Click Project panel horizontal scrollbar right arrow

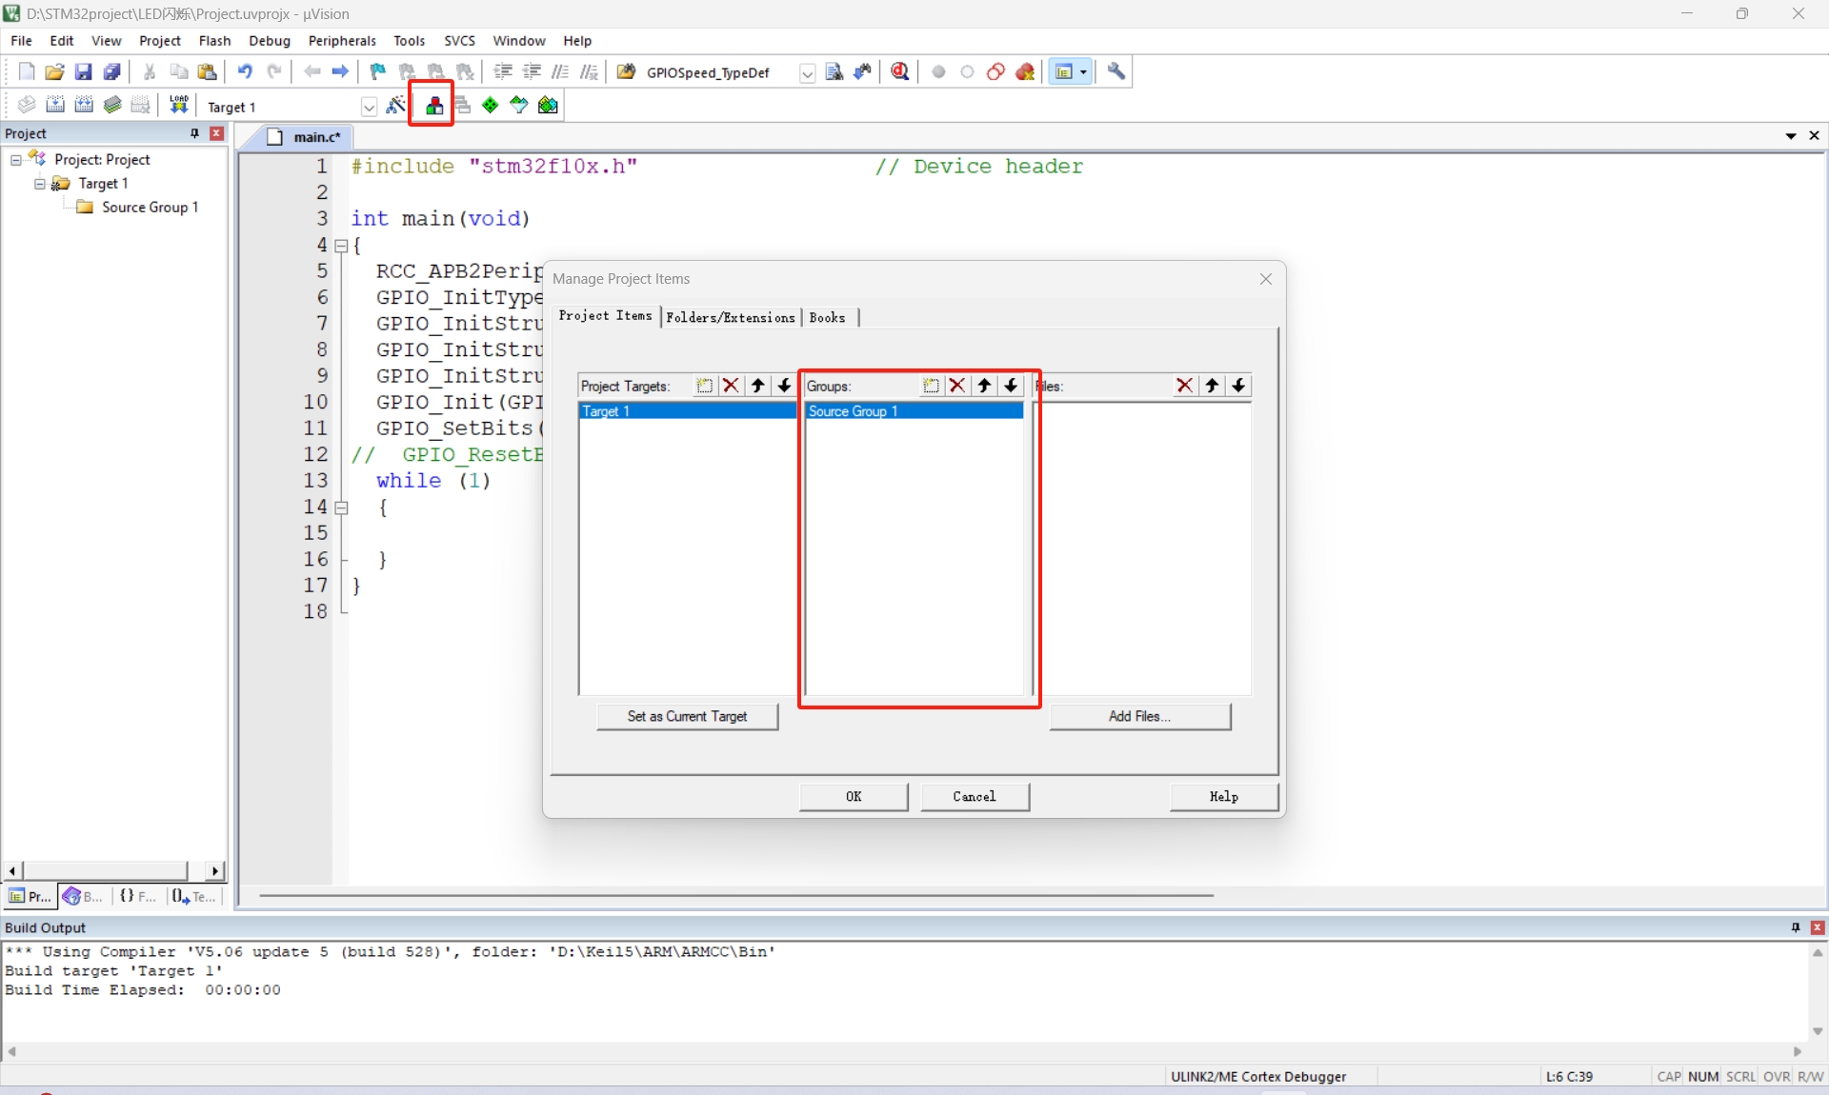[215, 870]
